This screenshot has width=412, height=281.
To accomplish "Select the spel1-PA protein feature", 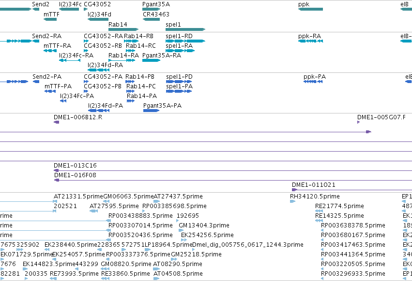I will pyautogui.click(x=179, y=91).
